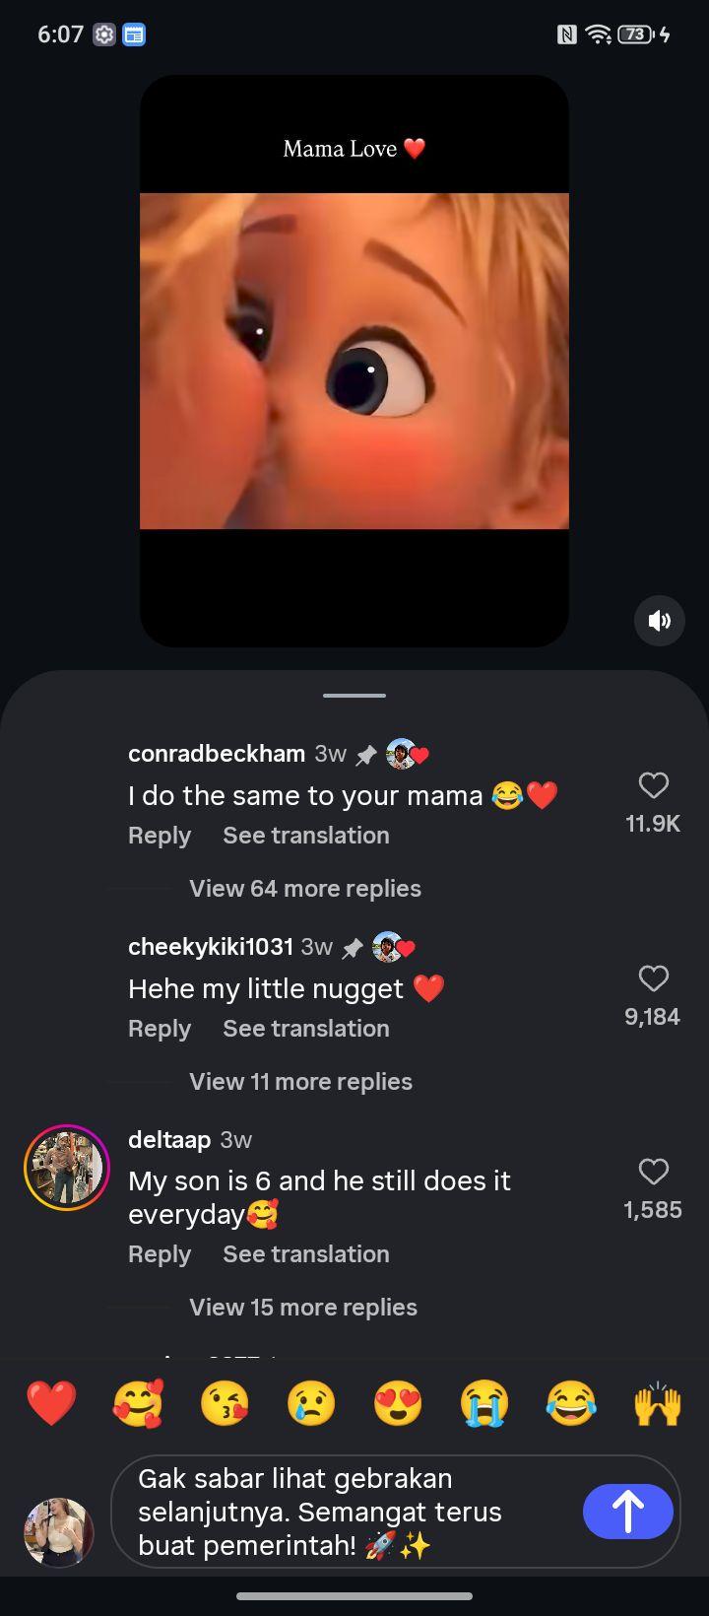Insert the raised hands emoji
This screenshot has width=709, height=1616.
coord(658,1403)
